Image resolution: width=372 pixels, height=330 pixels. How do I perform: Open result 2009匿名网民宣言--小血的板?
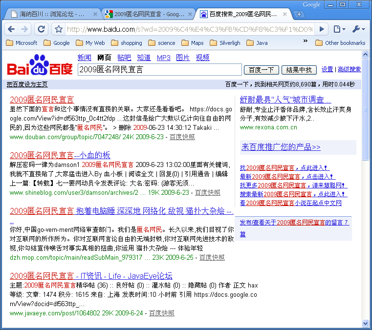pyautogui.click(x=60, y=155)
